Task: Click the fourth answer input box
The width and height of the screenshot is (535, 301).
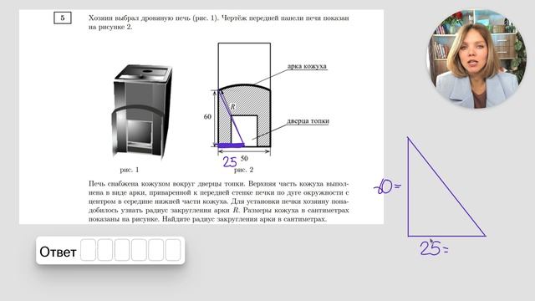Action: [x=140, y=250]
